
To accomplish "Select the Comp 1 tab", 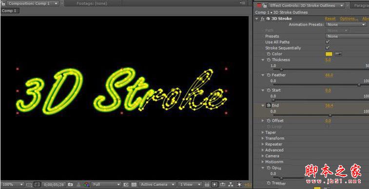I will [9, 11].
